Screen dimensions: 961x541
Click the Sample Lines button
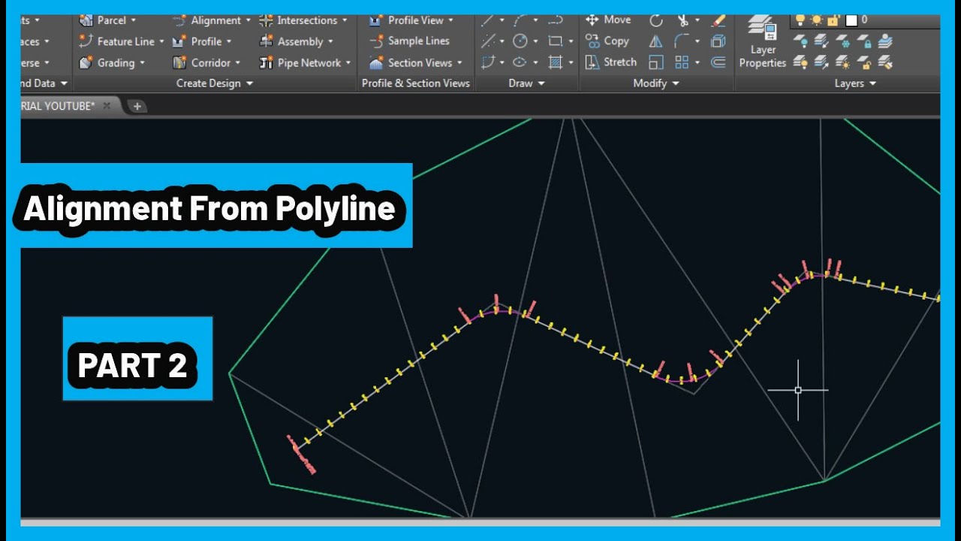[409, 41]
